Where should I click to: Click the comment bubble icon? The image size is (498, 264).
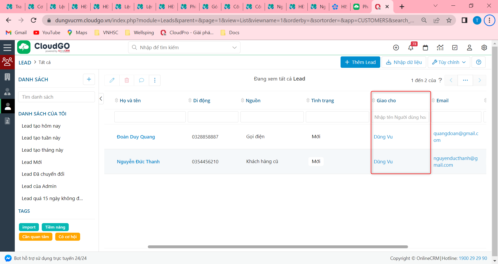click(x=141, y=80)
